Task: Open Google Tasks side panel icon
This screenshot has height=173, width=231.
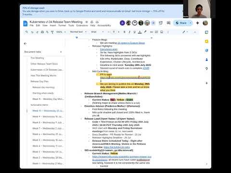Action: [206, 50]
